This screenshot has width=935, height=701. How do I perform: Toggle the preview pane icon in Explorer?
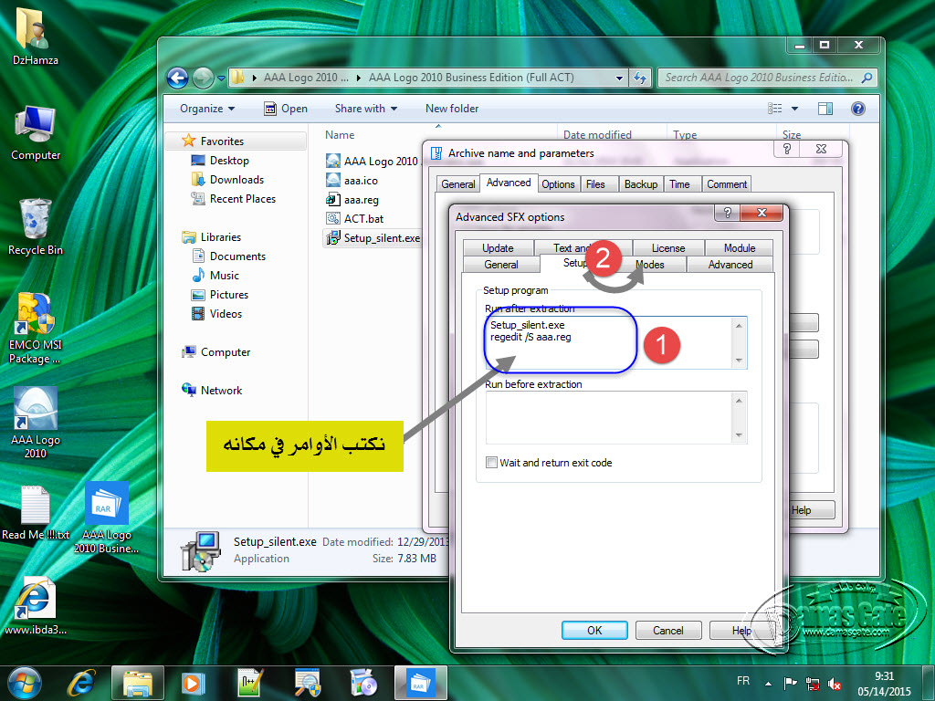point(825,109)
